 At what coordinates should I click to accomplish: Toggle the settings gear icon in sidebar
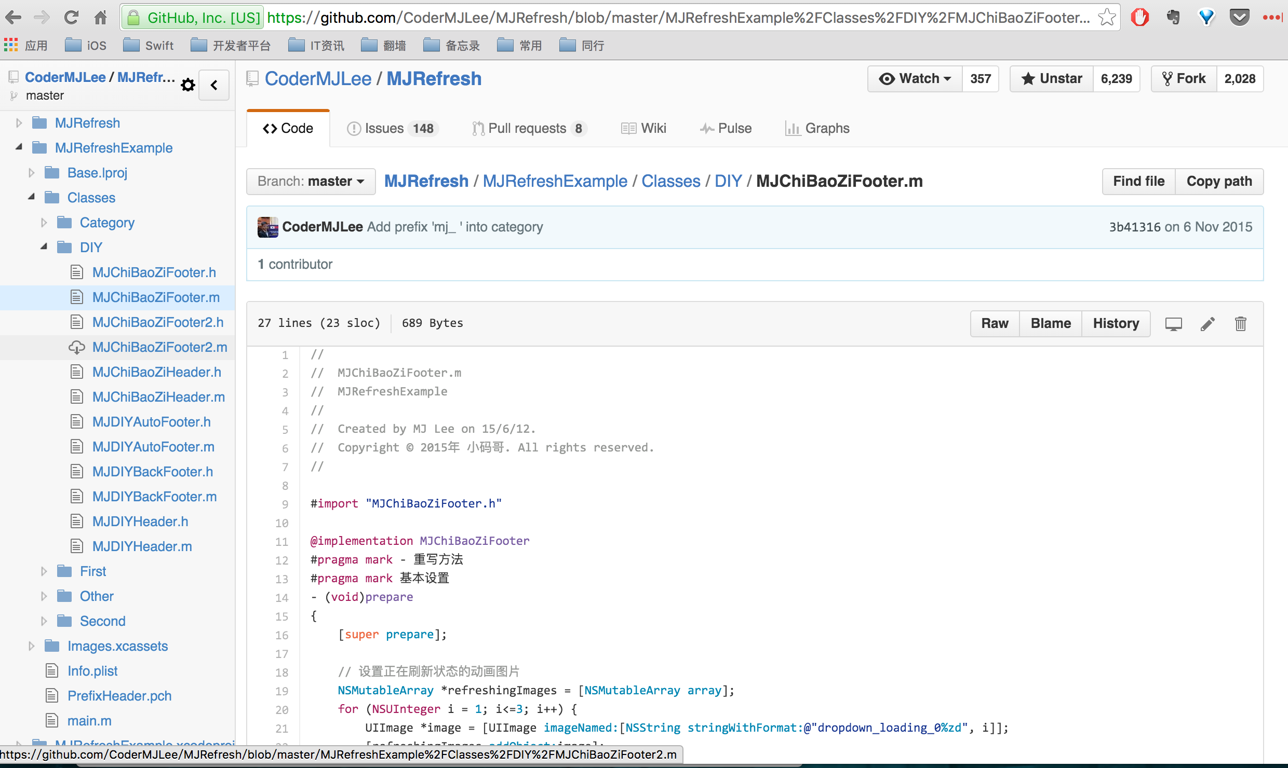tap(187, 84)
